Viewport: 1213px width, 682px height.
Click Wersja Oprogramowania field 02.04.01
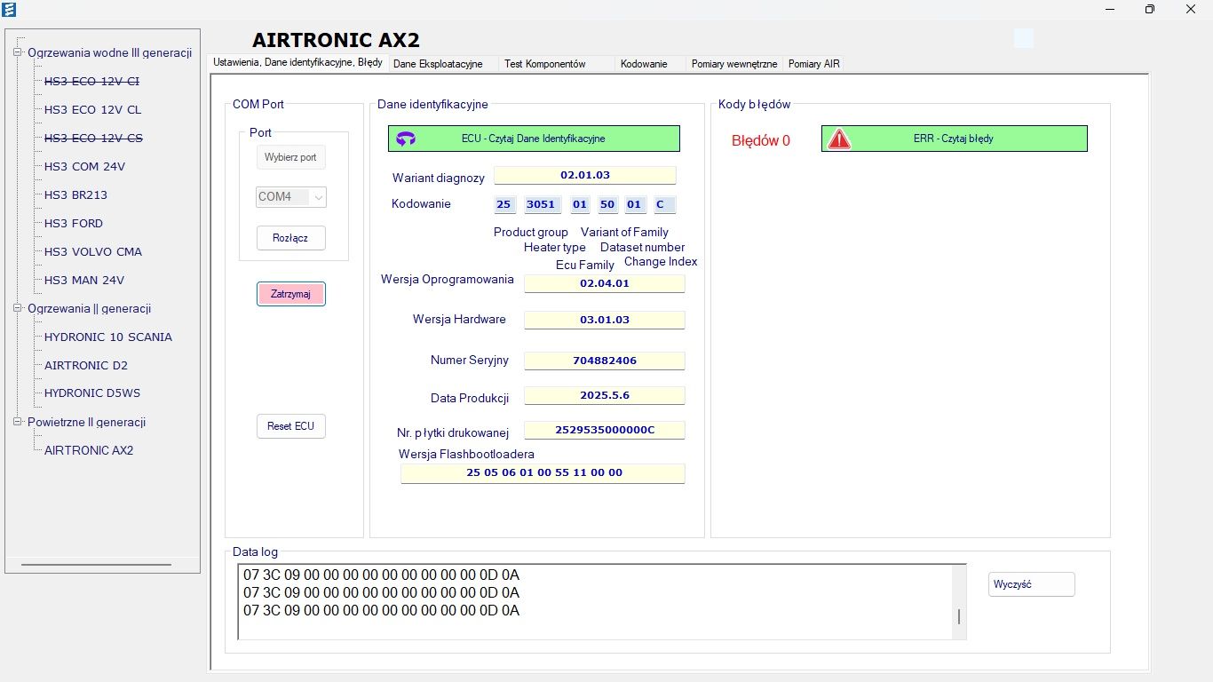coord(604,283)
